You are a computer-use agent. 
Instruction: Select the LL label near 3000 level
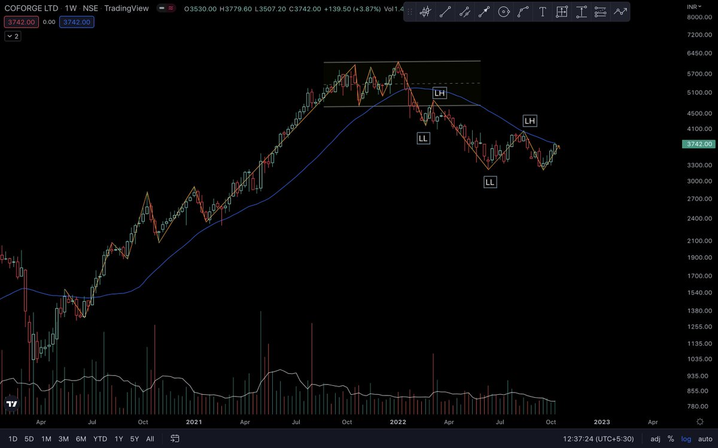pos(490,182)
